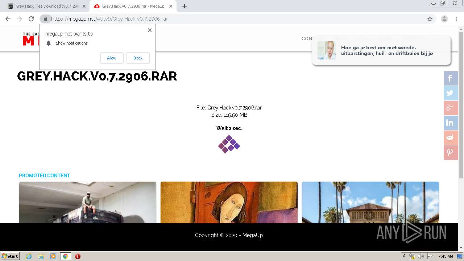Click the GREY.HACK.V0.7.2906.RAR heading
The width and height of the screenshot is (464, 261).
pos(97,76)
